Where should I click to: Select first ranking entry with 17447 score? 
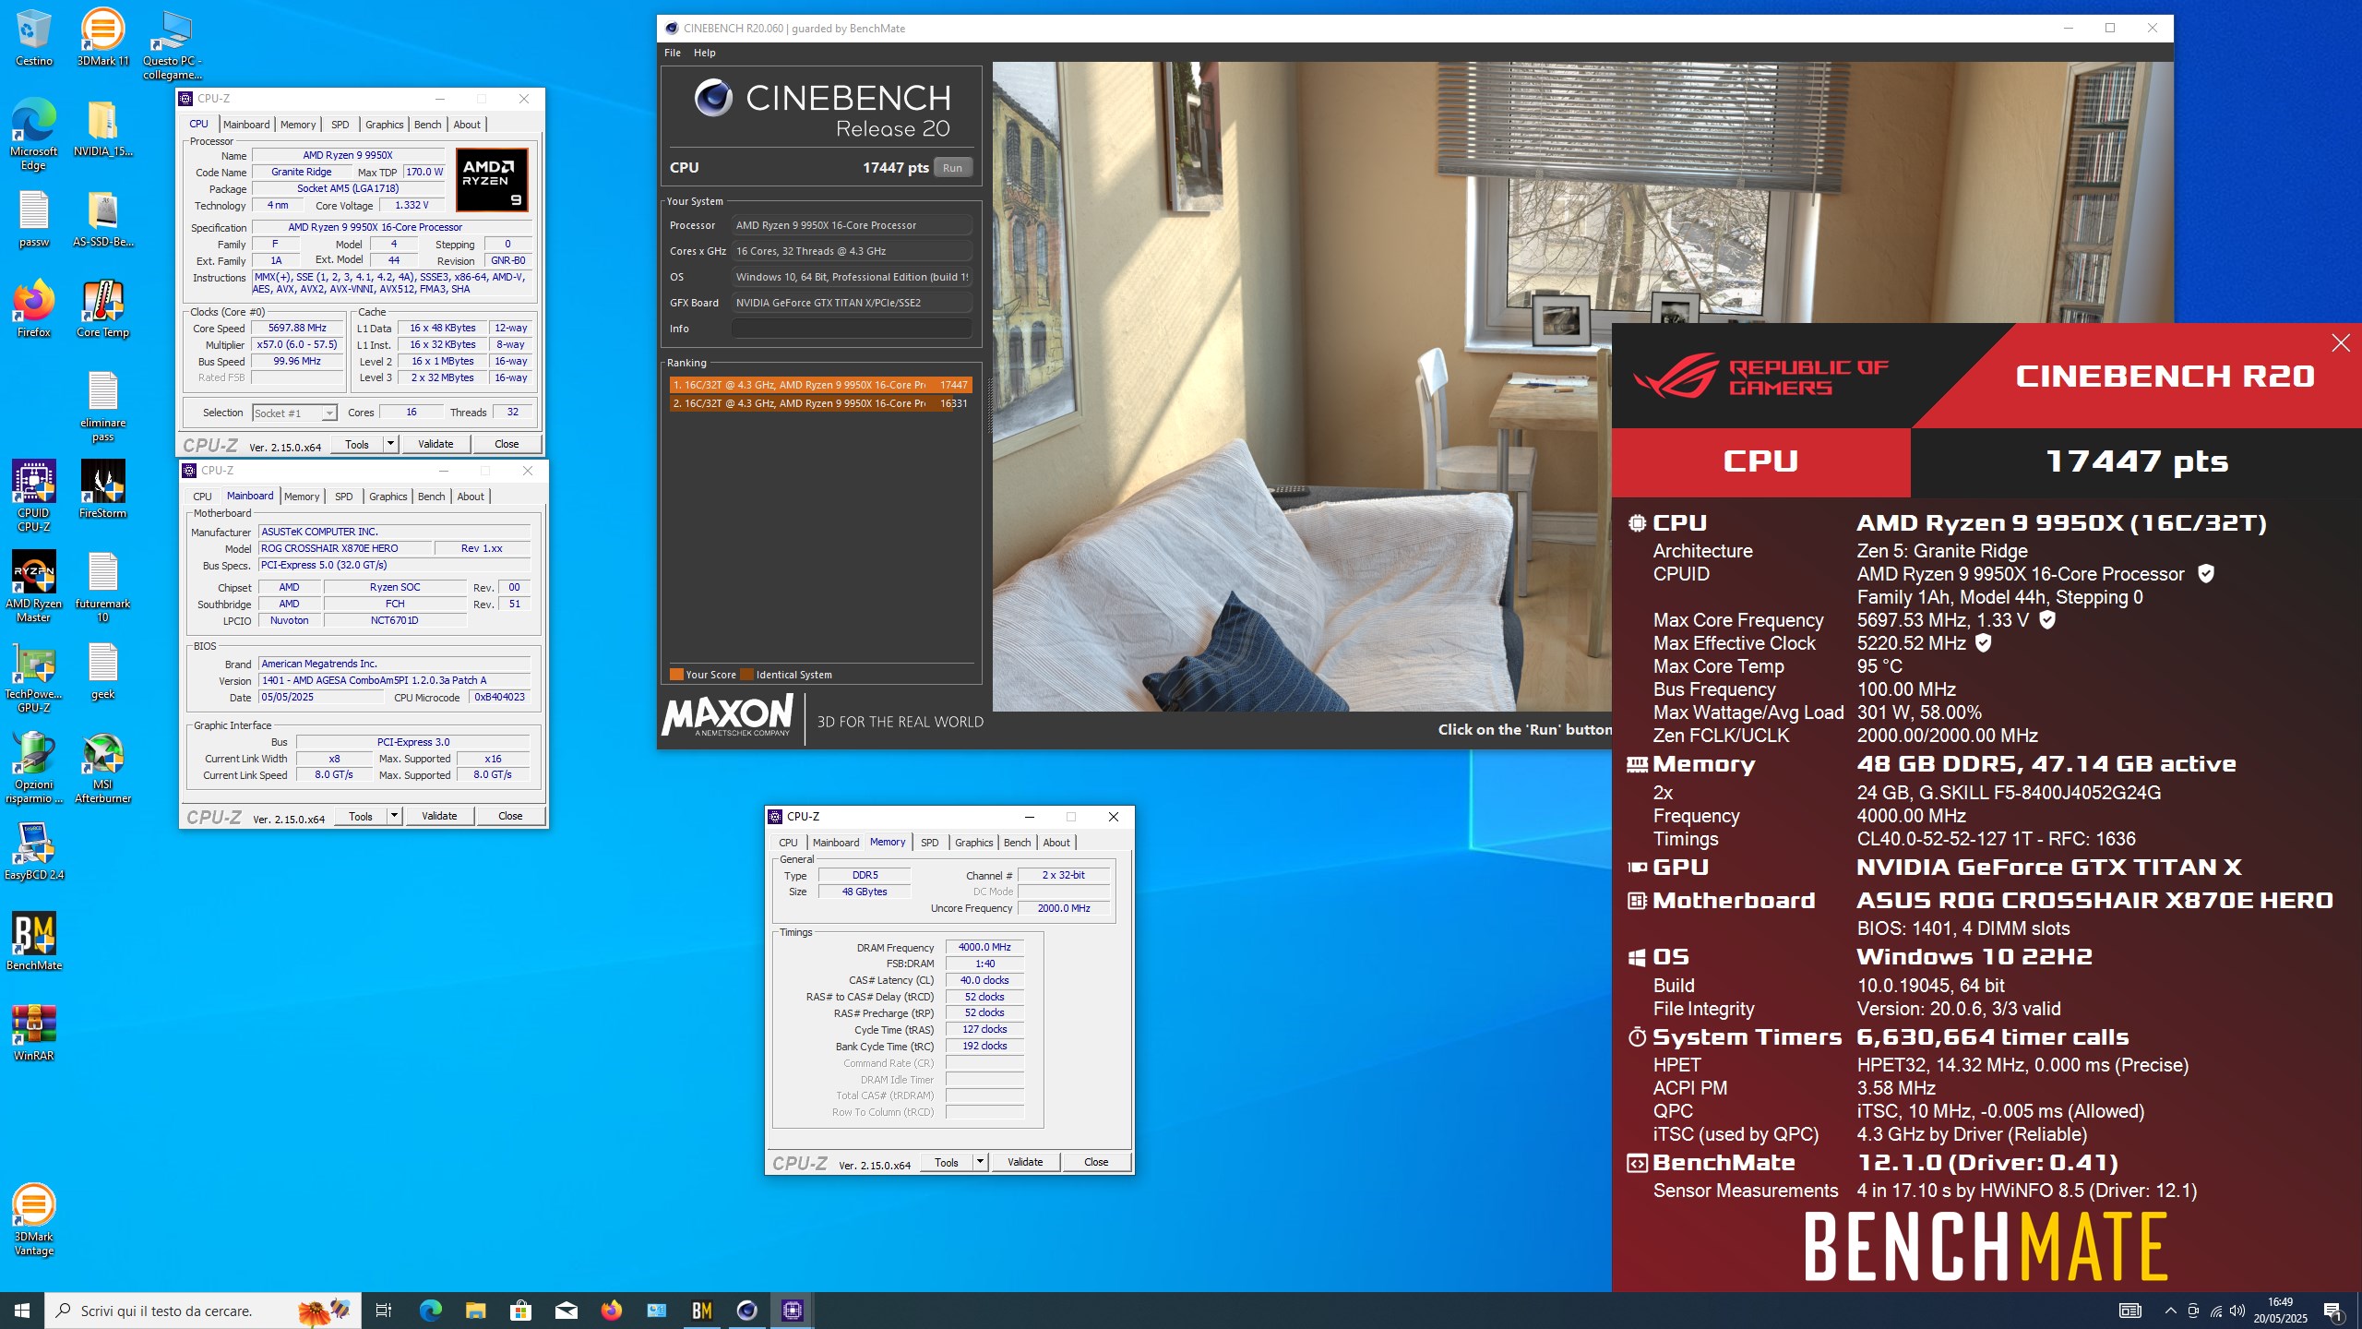tap(820, 385)
